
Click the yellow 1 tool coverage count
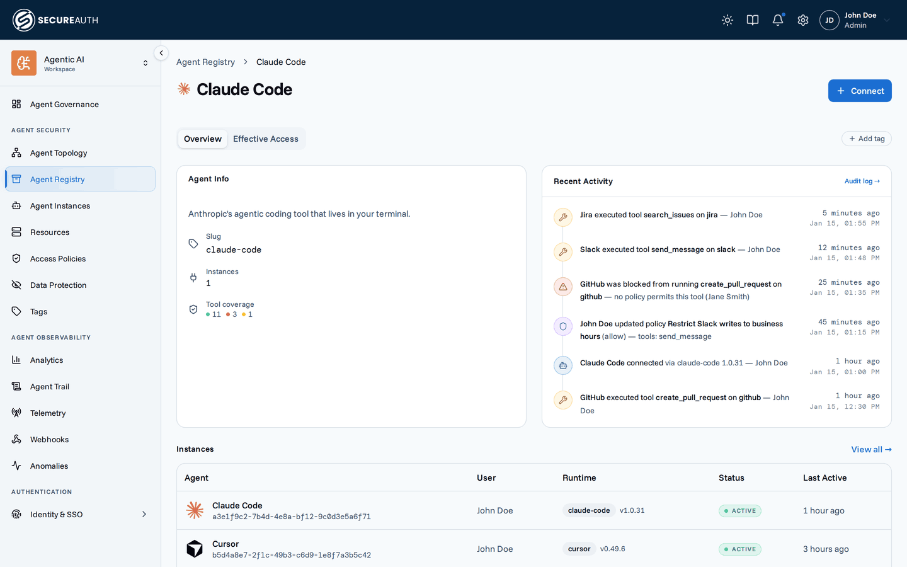(x=248, y=314)
